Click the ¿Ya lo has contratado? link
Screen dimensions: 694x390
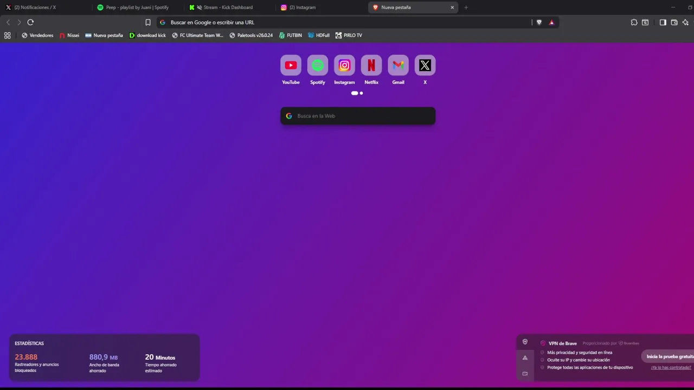pos(671,367)
